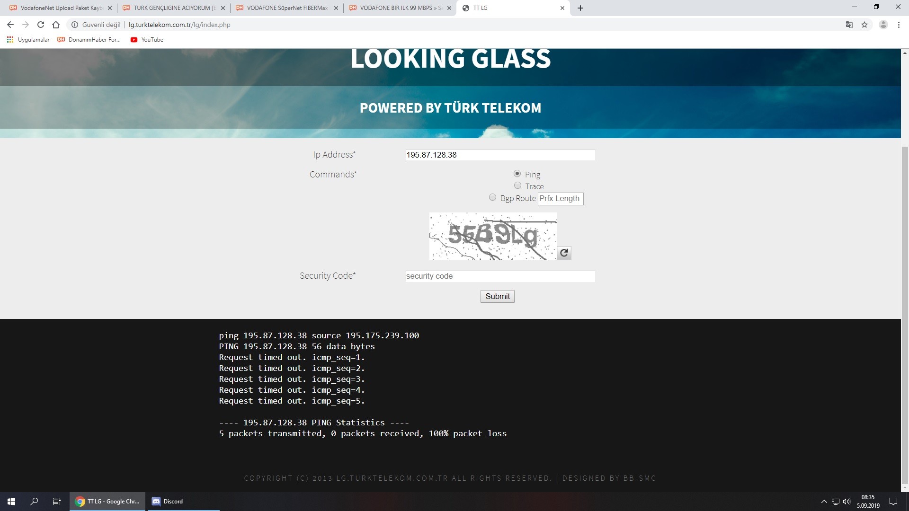Viewport: 909px width, 511px height.
Task: Select the Bgp Route radio button
Action: pos(492,198)
